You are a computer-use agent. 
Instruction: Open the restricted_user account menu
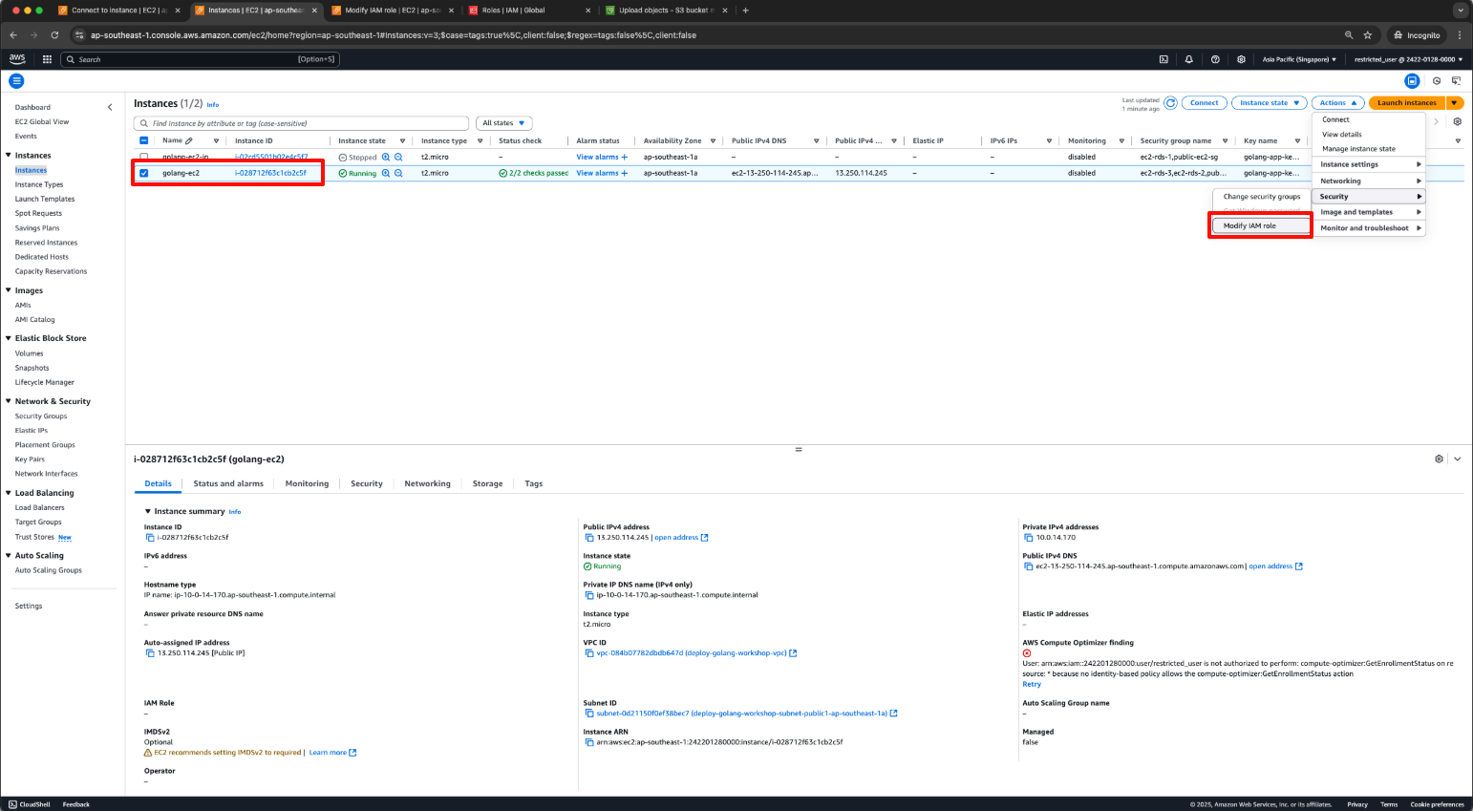tap(1408, 59)
